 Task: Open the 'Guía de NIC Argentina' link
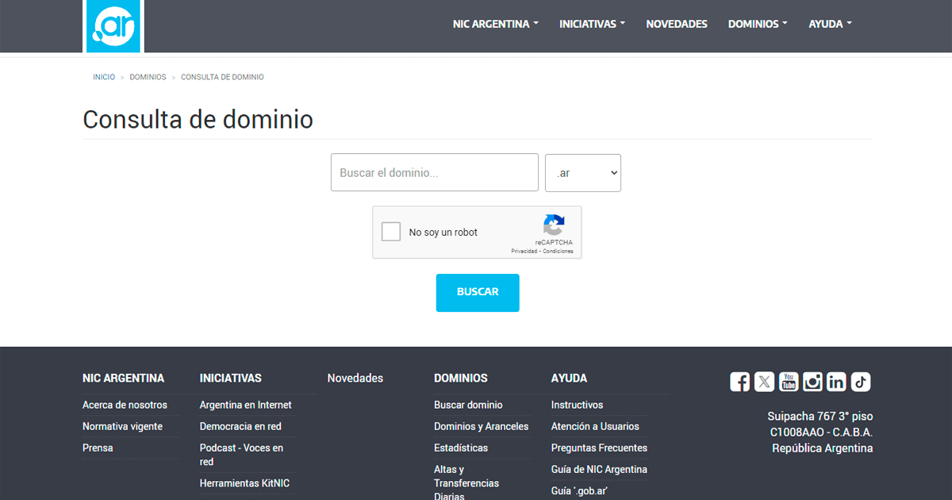(599, 469)
